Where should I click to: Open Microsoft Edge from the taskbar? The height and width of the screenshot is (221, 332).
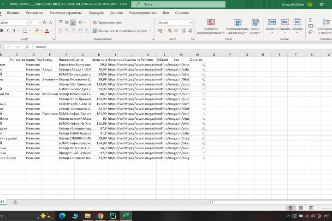point(62,216)
